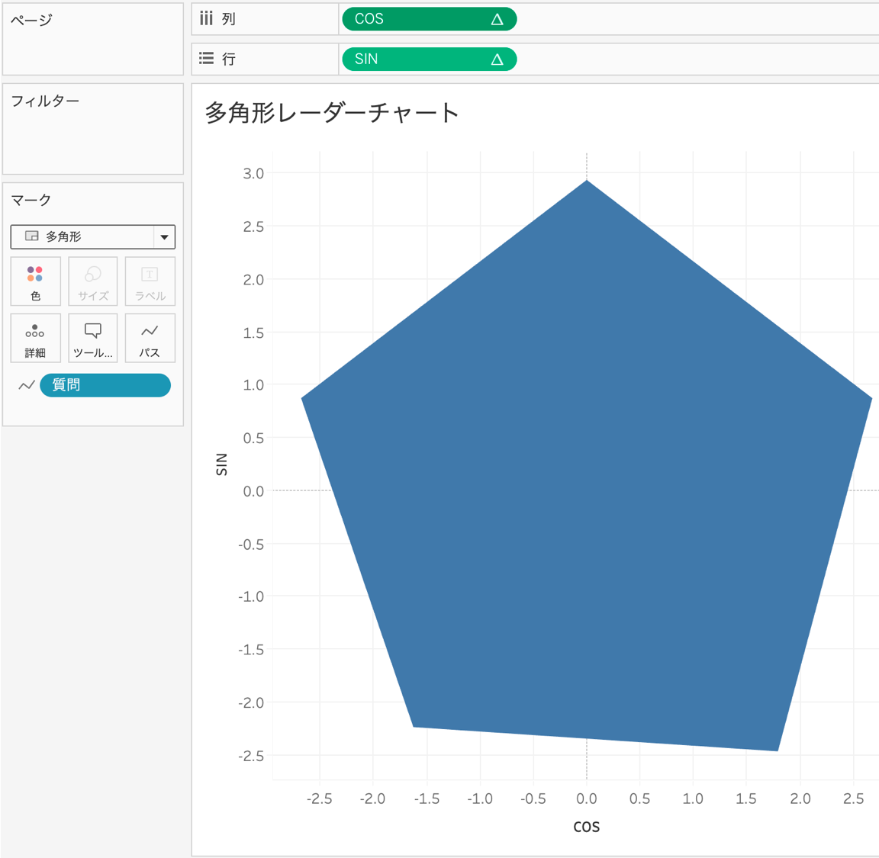
Task: Open the Tooltip (ツール...) mark card
Action: [x=93, y=338]
